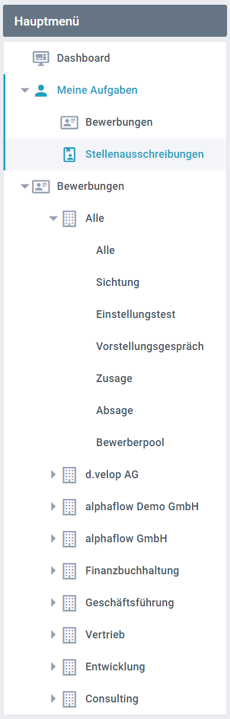Click the Meine Aufgaben person icon

pos(40,90)
